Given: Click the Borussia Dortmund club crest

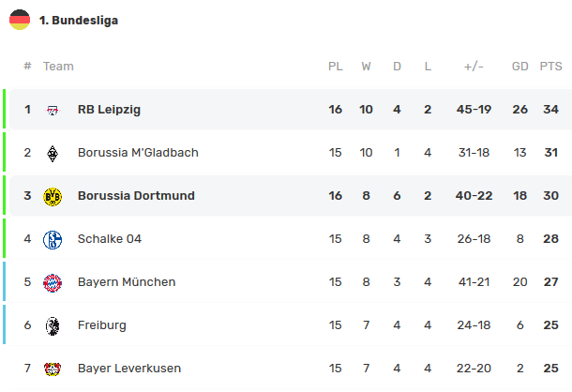Looking at the screenshot, I should pyautogui.click(x=53, y=196).
